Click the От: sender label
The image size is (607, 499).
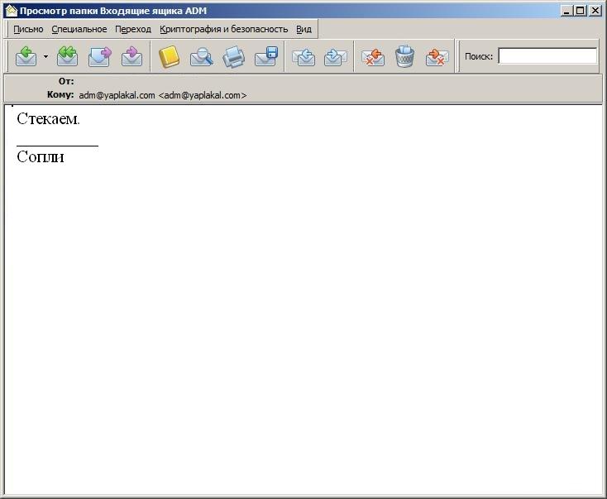coord(66,81)
